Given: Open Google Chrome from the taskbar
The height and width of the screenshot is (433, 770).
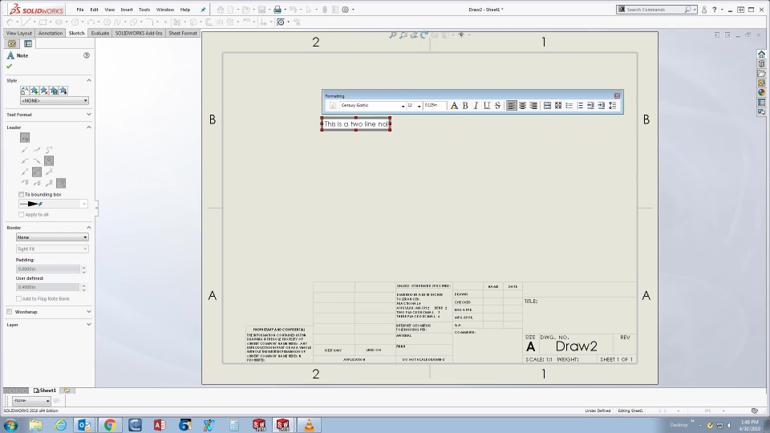Looking at the screenshot, I should tap(110, 425).
